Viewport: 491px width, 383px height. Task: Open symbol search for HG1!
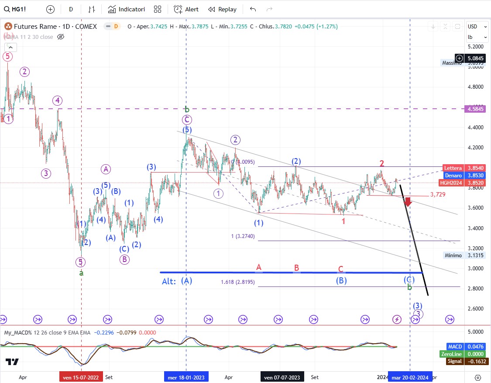click(15, 10)
